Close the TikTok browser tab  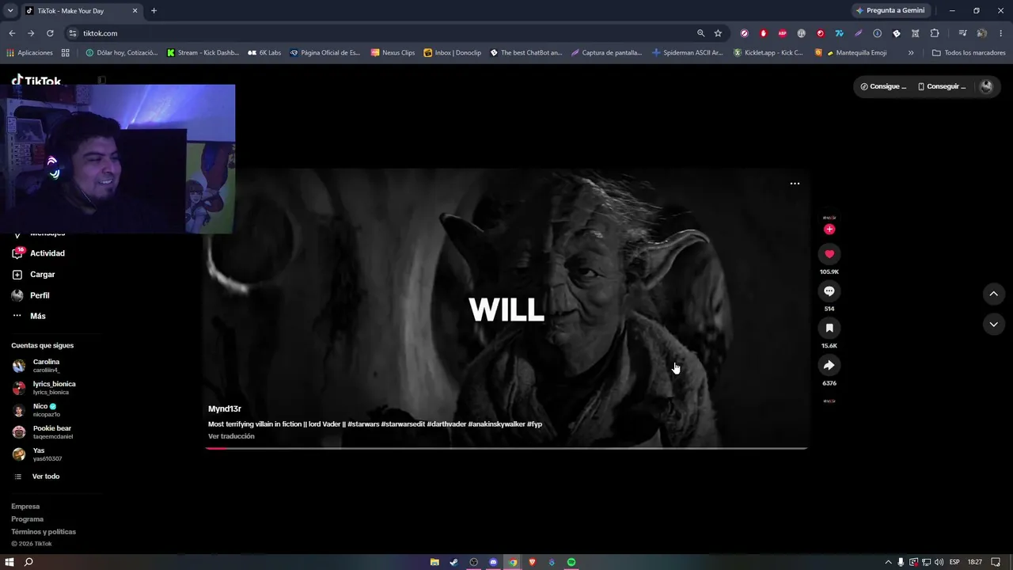135,11
